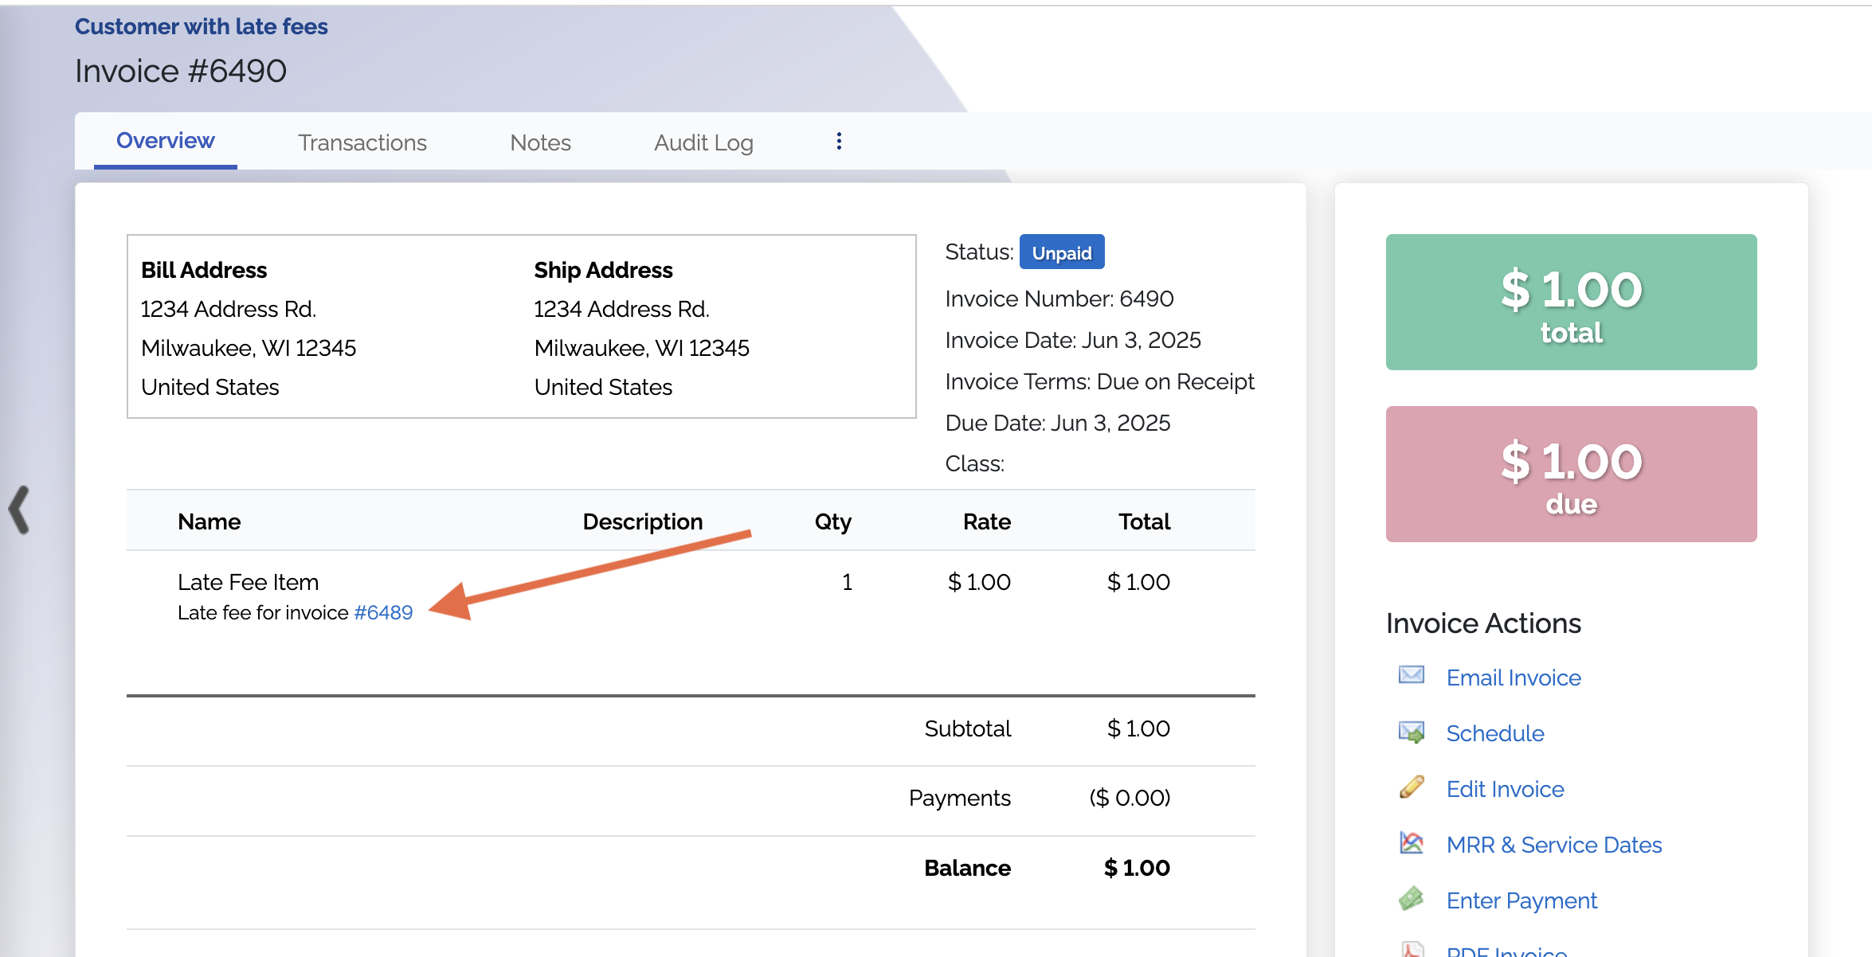The height and width of the screenshot is (957, 1872).
Task: Open MRR & Service Dates link
Action: (1553, 845)
